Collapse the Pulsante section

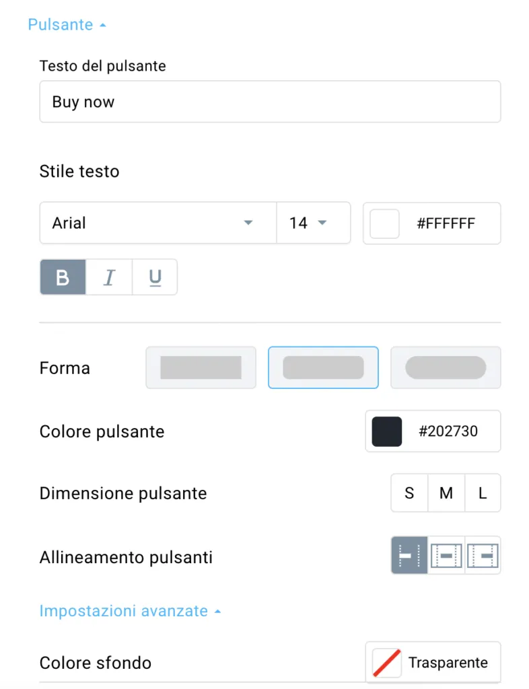pyautogui.click(x=67, y=25)
